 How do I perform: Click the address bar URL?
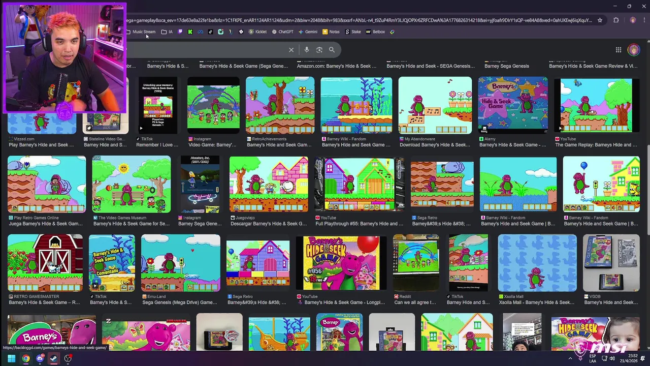click(x=359, y=20)
